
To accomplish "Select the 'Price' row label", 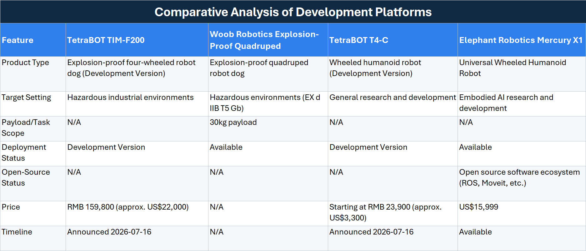I will (x=33, y=213).
